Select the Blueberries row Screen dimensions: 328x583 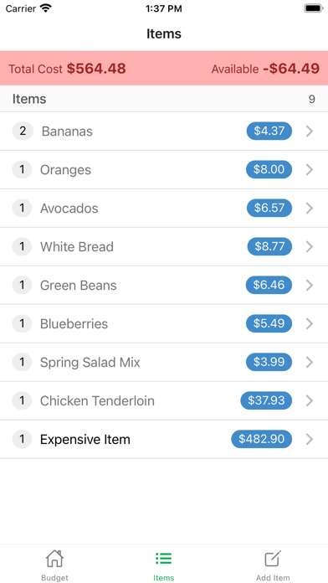pyautogui.click(x=164, y=324)
